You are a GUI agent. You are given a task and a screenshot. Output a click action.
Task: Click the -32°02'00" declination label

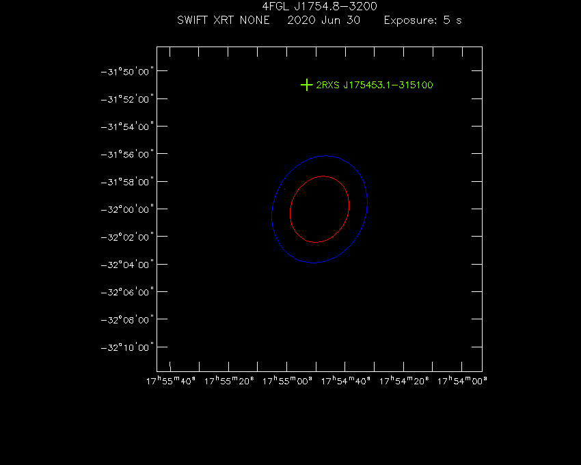point(127,237)
